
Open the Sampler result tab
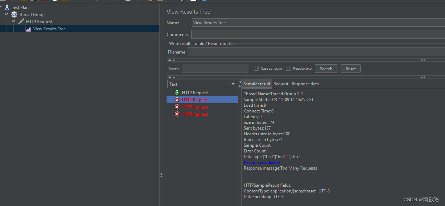(257, 84)
